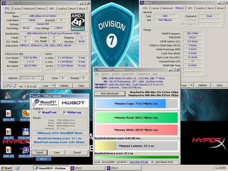Click the HWBOT logo in submit dialog
Viewport: 228px width, 171px height.
click(x=73, y=103)
